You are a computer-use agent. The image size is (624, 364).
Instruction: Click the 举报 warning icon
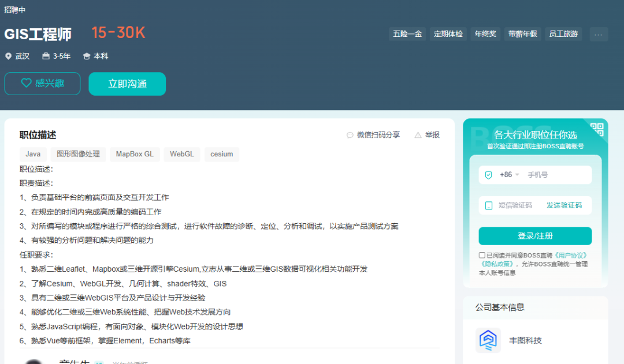tap(418, 135)
